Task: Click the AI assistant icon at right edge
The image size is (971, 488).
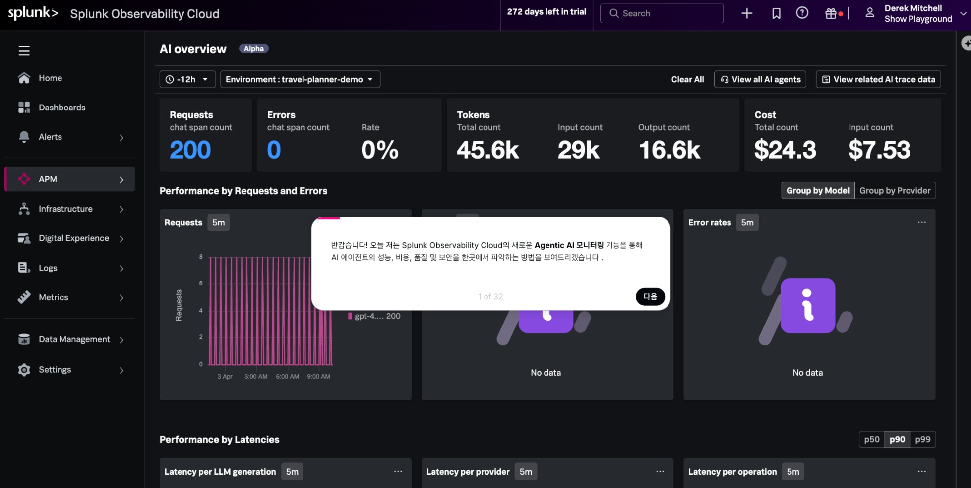Action: 966,43
